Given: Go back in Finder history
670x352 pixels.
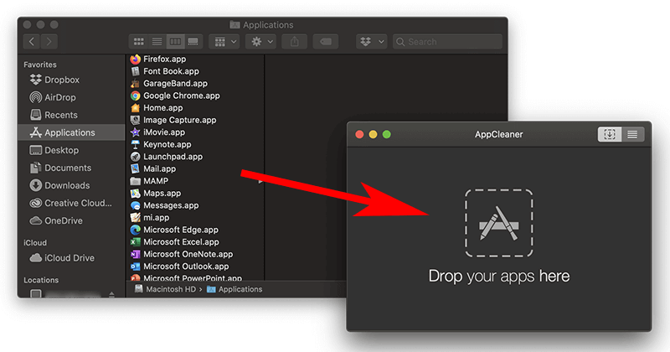Looking at the screenshot, I should click(32, 42).
